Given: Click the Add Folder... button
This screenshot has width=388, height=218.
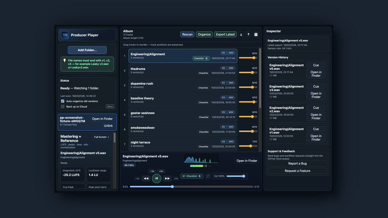Looking at the screenshot, I should (x=87, y=50).
